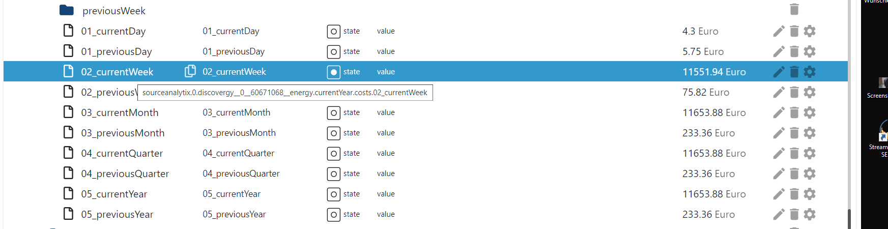Select the 05_previousYear state entry
888x229 pixels.
(117, 214)
